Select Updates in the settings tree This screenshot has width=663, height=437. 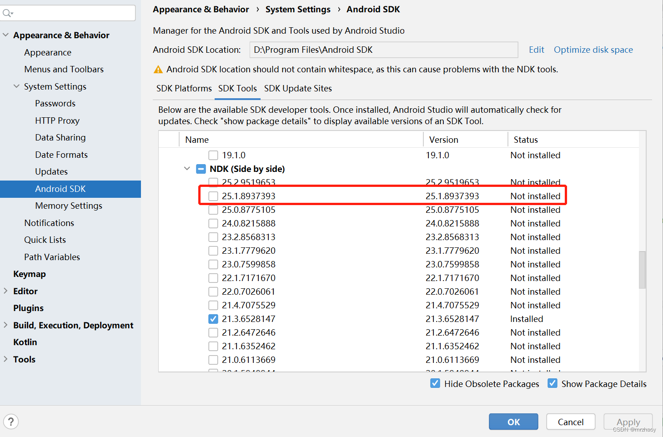(x=51, y=171)
